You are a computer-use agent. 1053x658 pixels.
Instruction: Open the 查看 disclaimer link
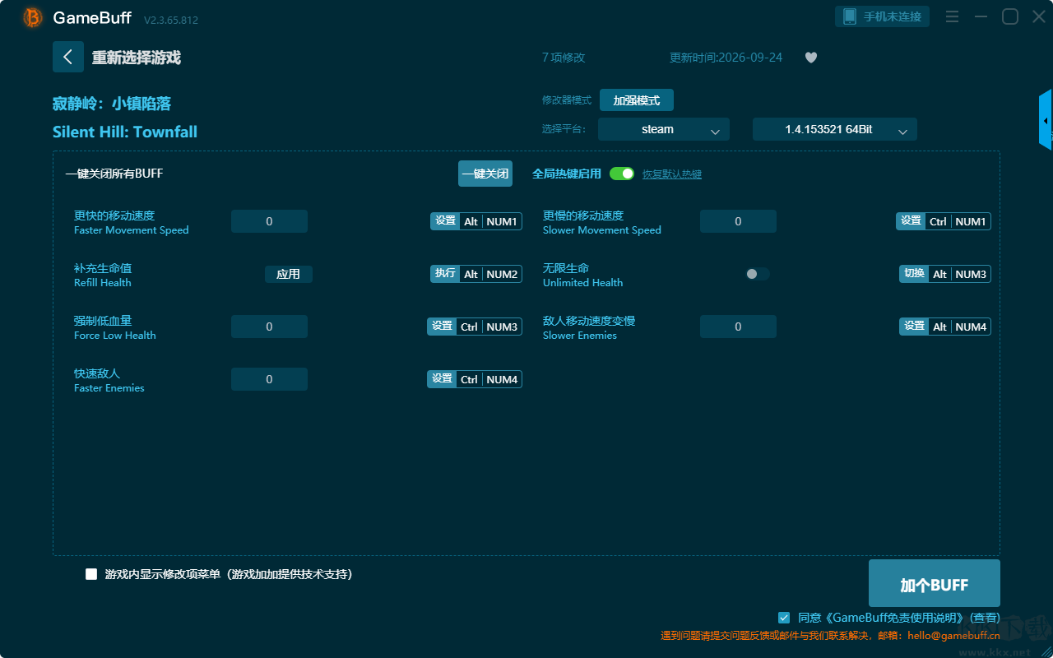point(986,618)
